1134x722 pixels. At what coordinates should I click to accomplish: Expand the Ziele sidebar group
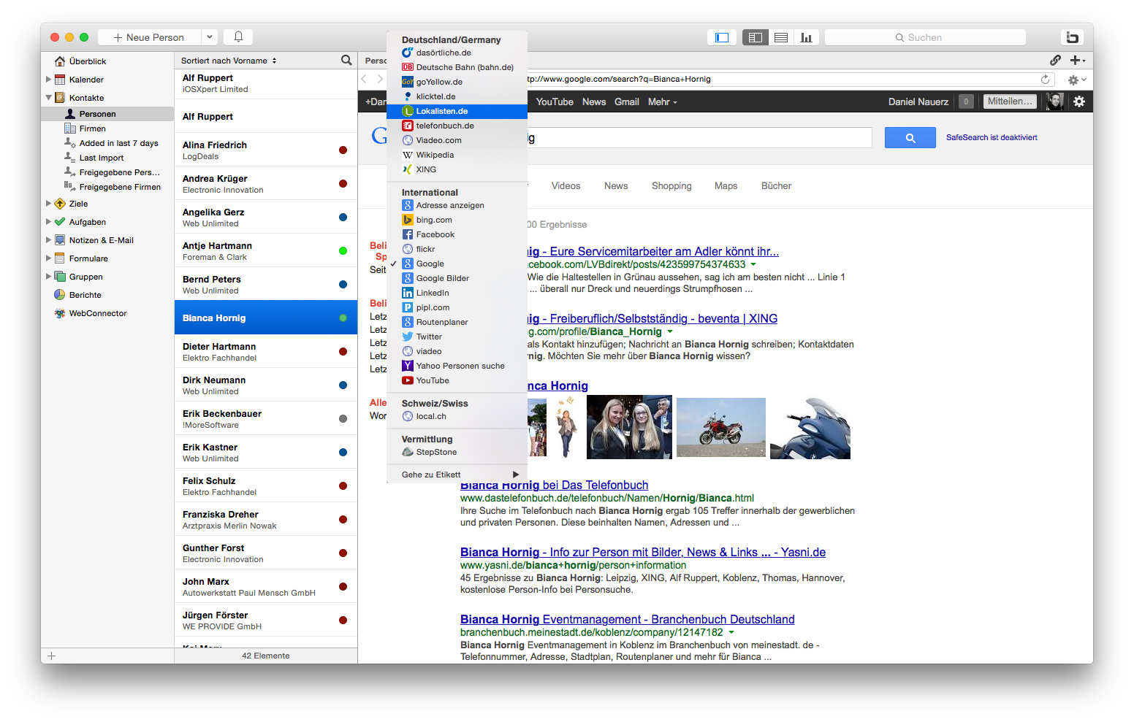tap(49, 204)
